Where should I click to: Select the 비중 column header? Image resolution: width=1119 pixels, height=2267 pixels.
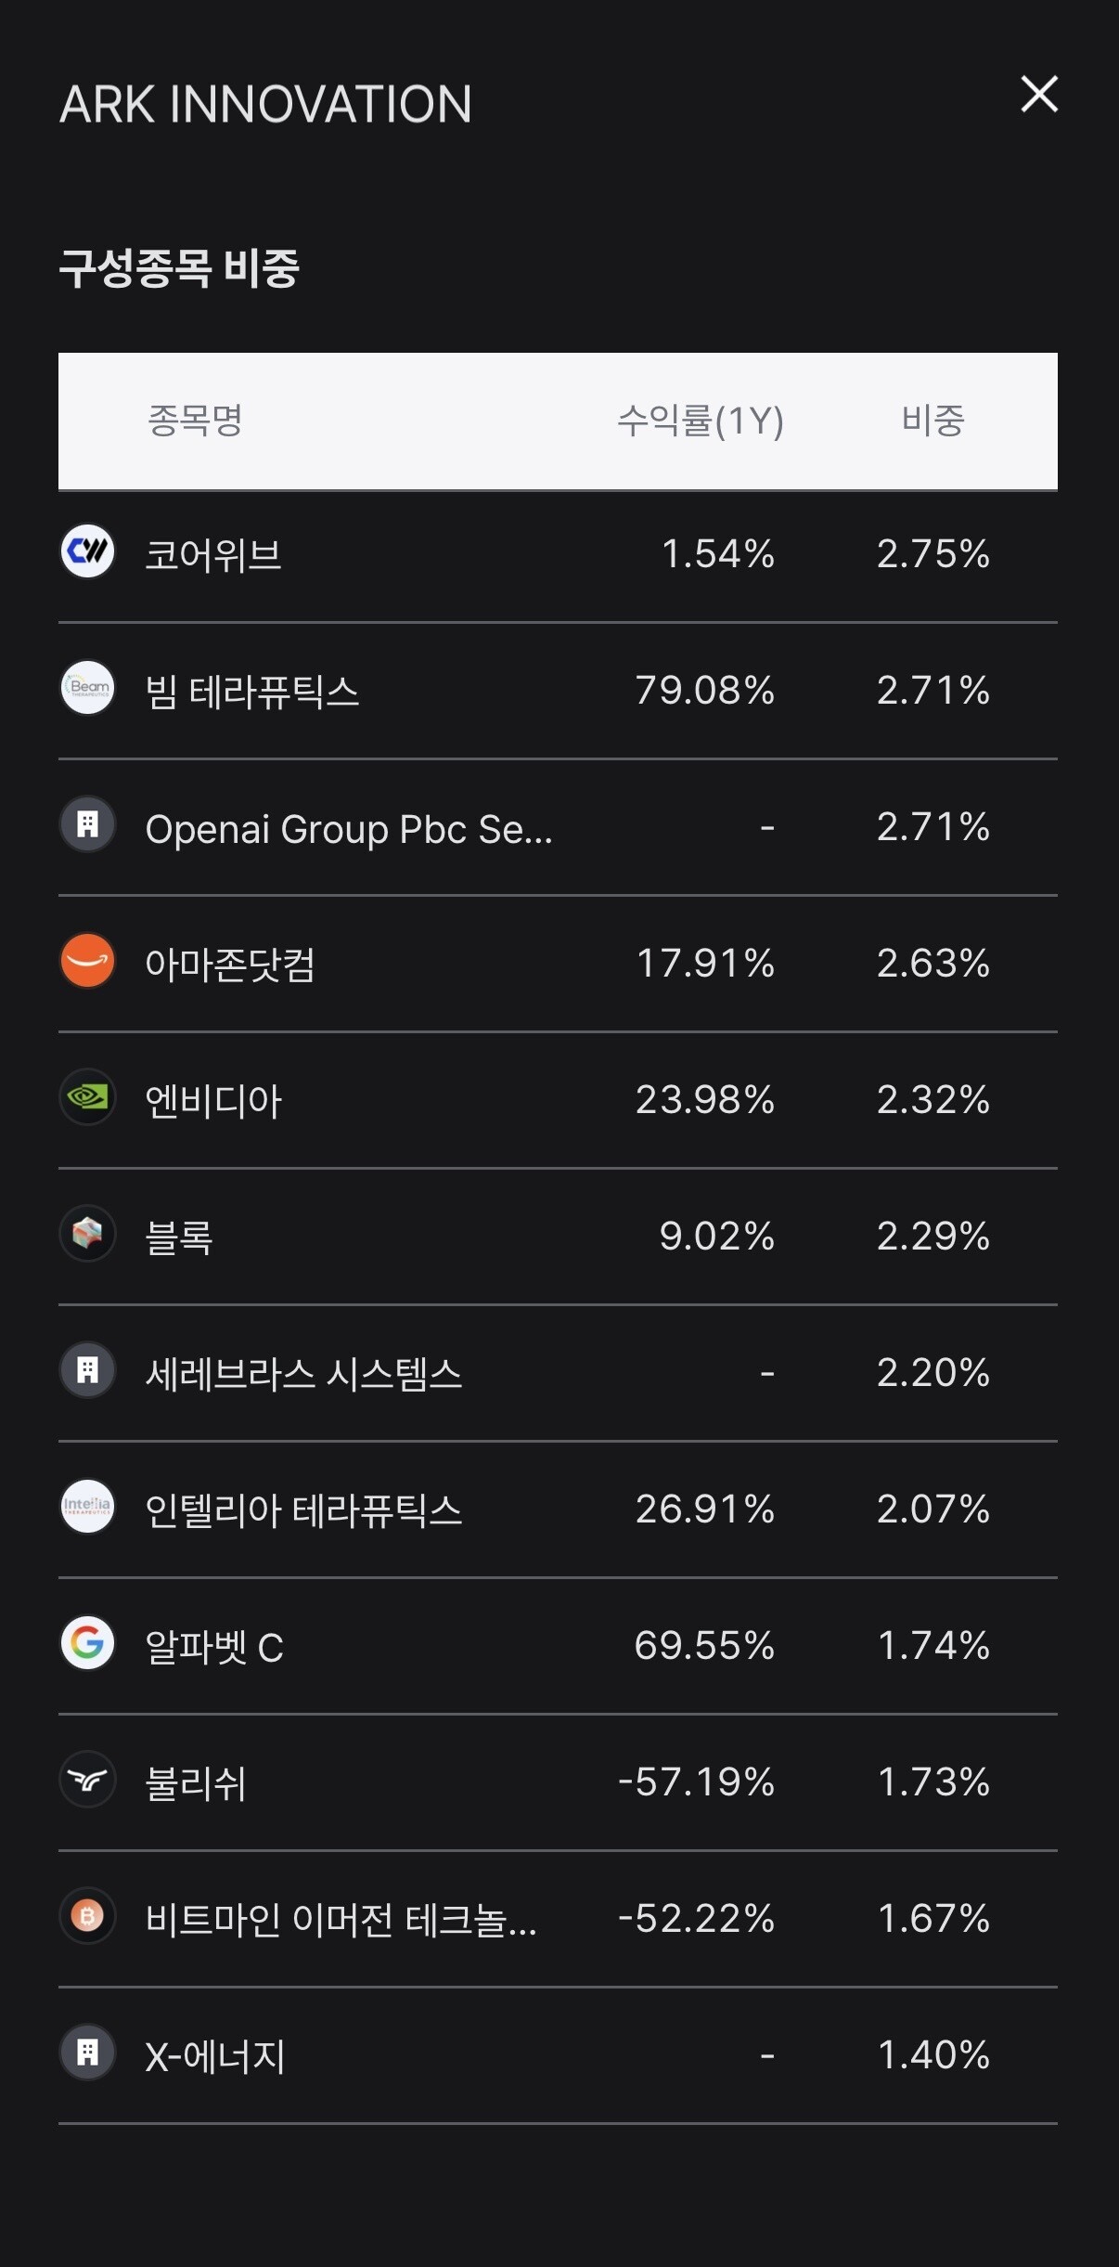pos(933,421)
